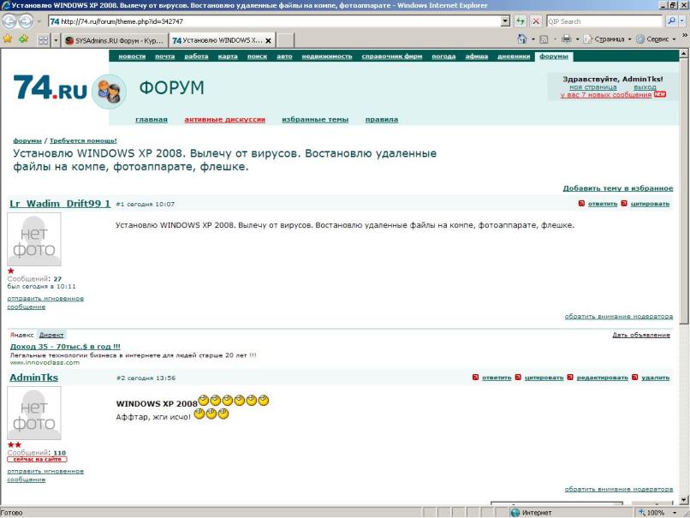
Task: Click the 74.RU site logo
Action: click(x=51, y=87)
